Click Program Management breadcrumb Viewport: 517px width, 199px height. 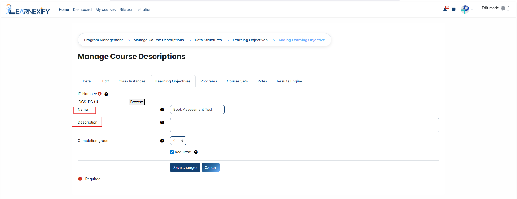103,40
